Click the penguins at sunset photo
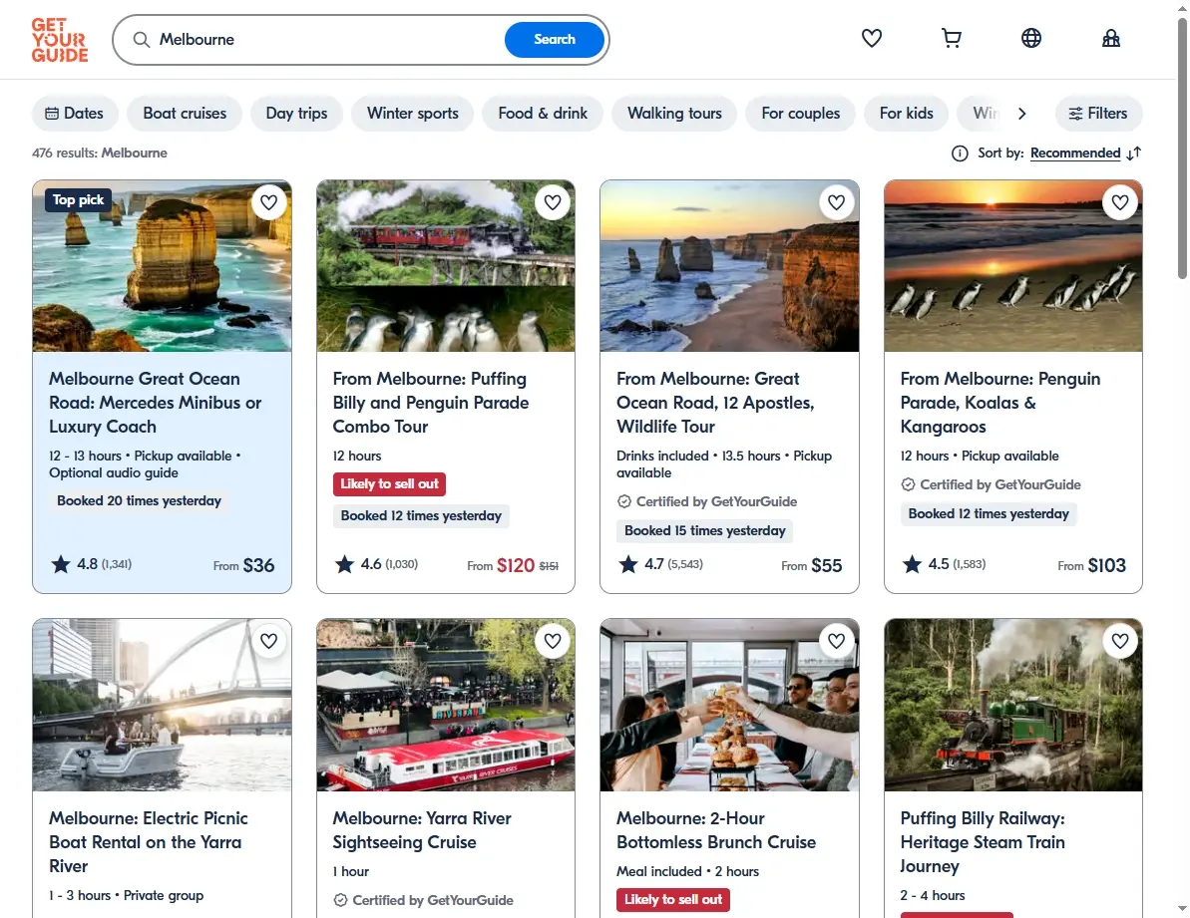 (x=1013, y=266)
